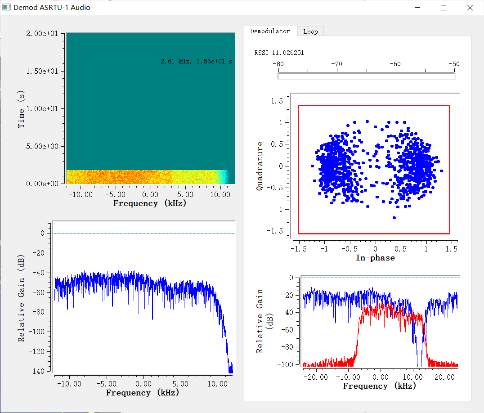Click the colored signal band in the waterfall
The image size is (484, 413).
click(135, 177)
